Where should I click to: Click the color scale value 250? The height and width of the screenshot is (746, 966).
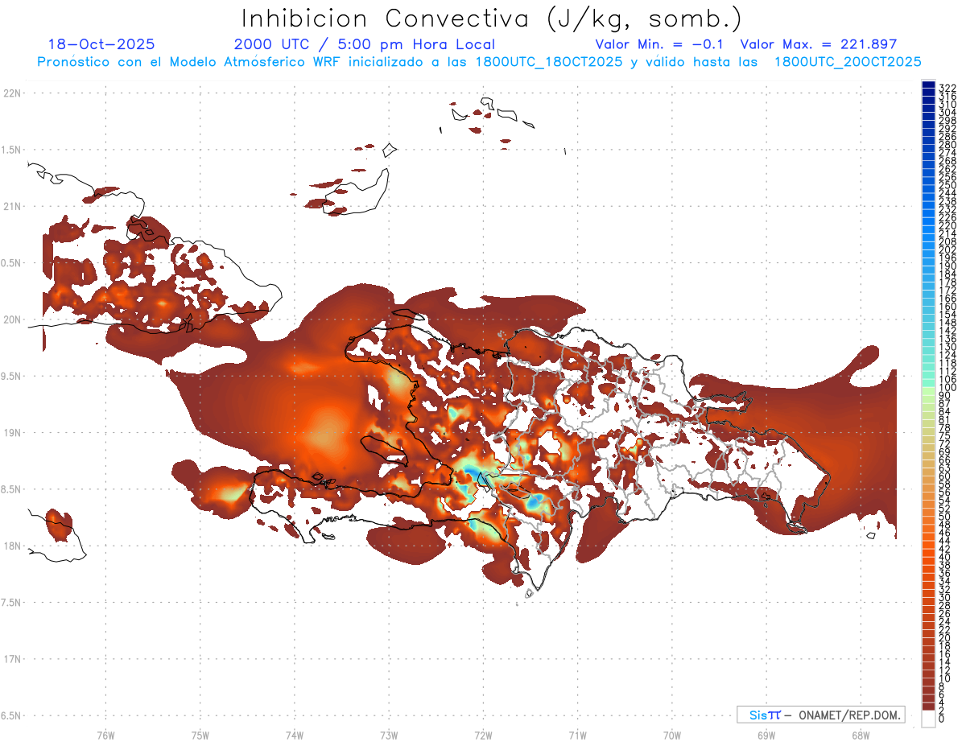pos(947,185)
